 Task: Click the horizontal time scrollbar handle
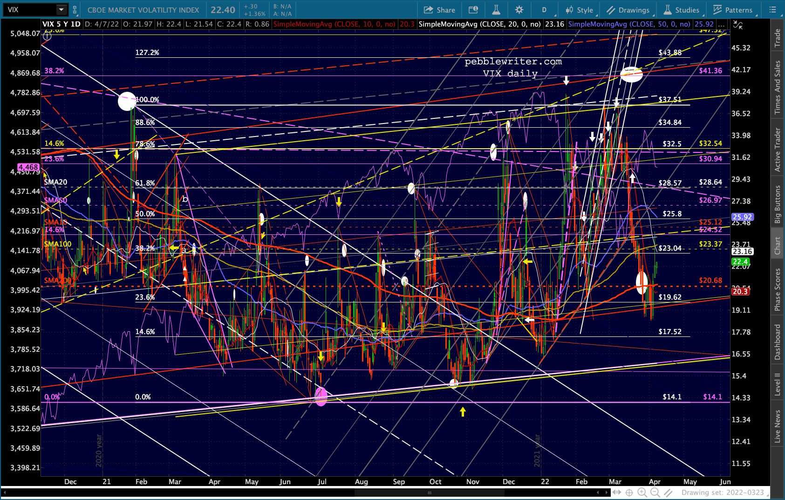[x=429, y=493]
